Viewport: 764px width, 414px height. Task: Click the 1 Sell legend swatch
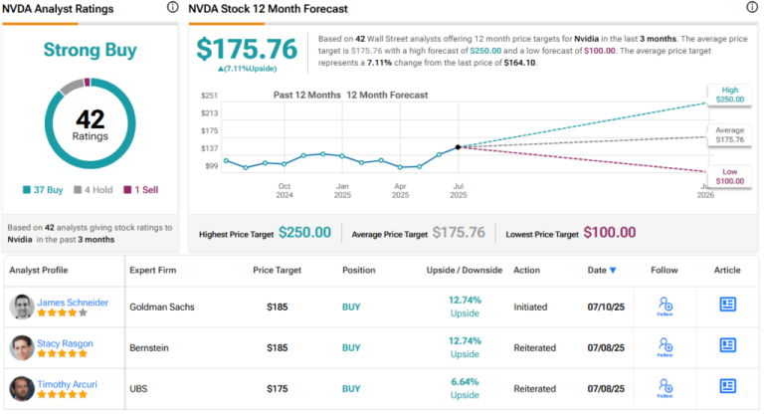127,190
